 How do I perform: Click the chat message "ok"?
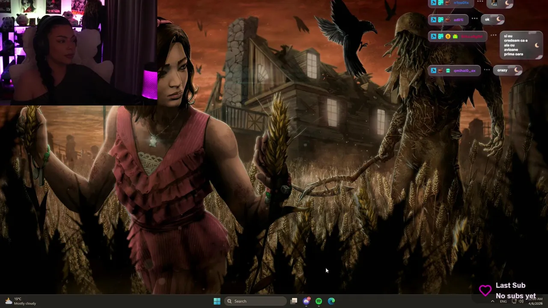coord(487,19)
